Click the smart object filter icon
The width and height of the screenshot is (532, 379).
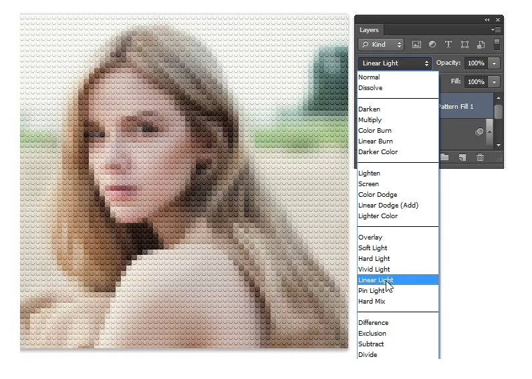point(479,45)
